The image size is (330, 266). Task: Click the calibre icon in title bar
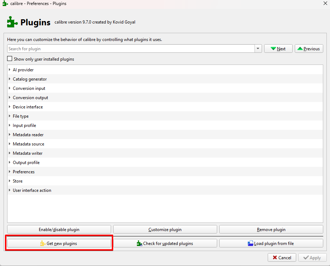click(5, 3)
